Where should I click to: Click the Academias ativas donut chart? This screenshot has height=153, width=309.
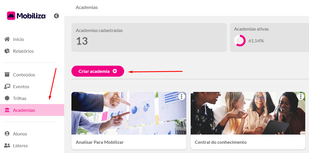point(240,41)
